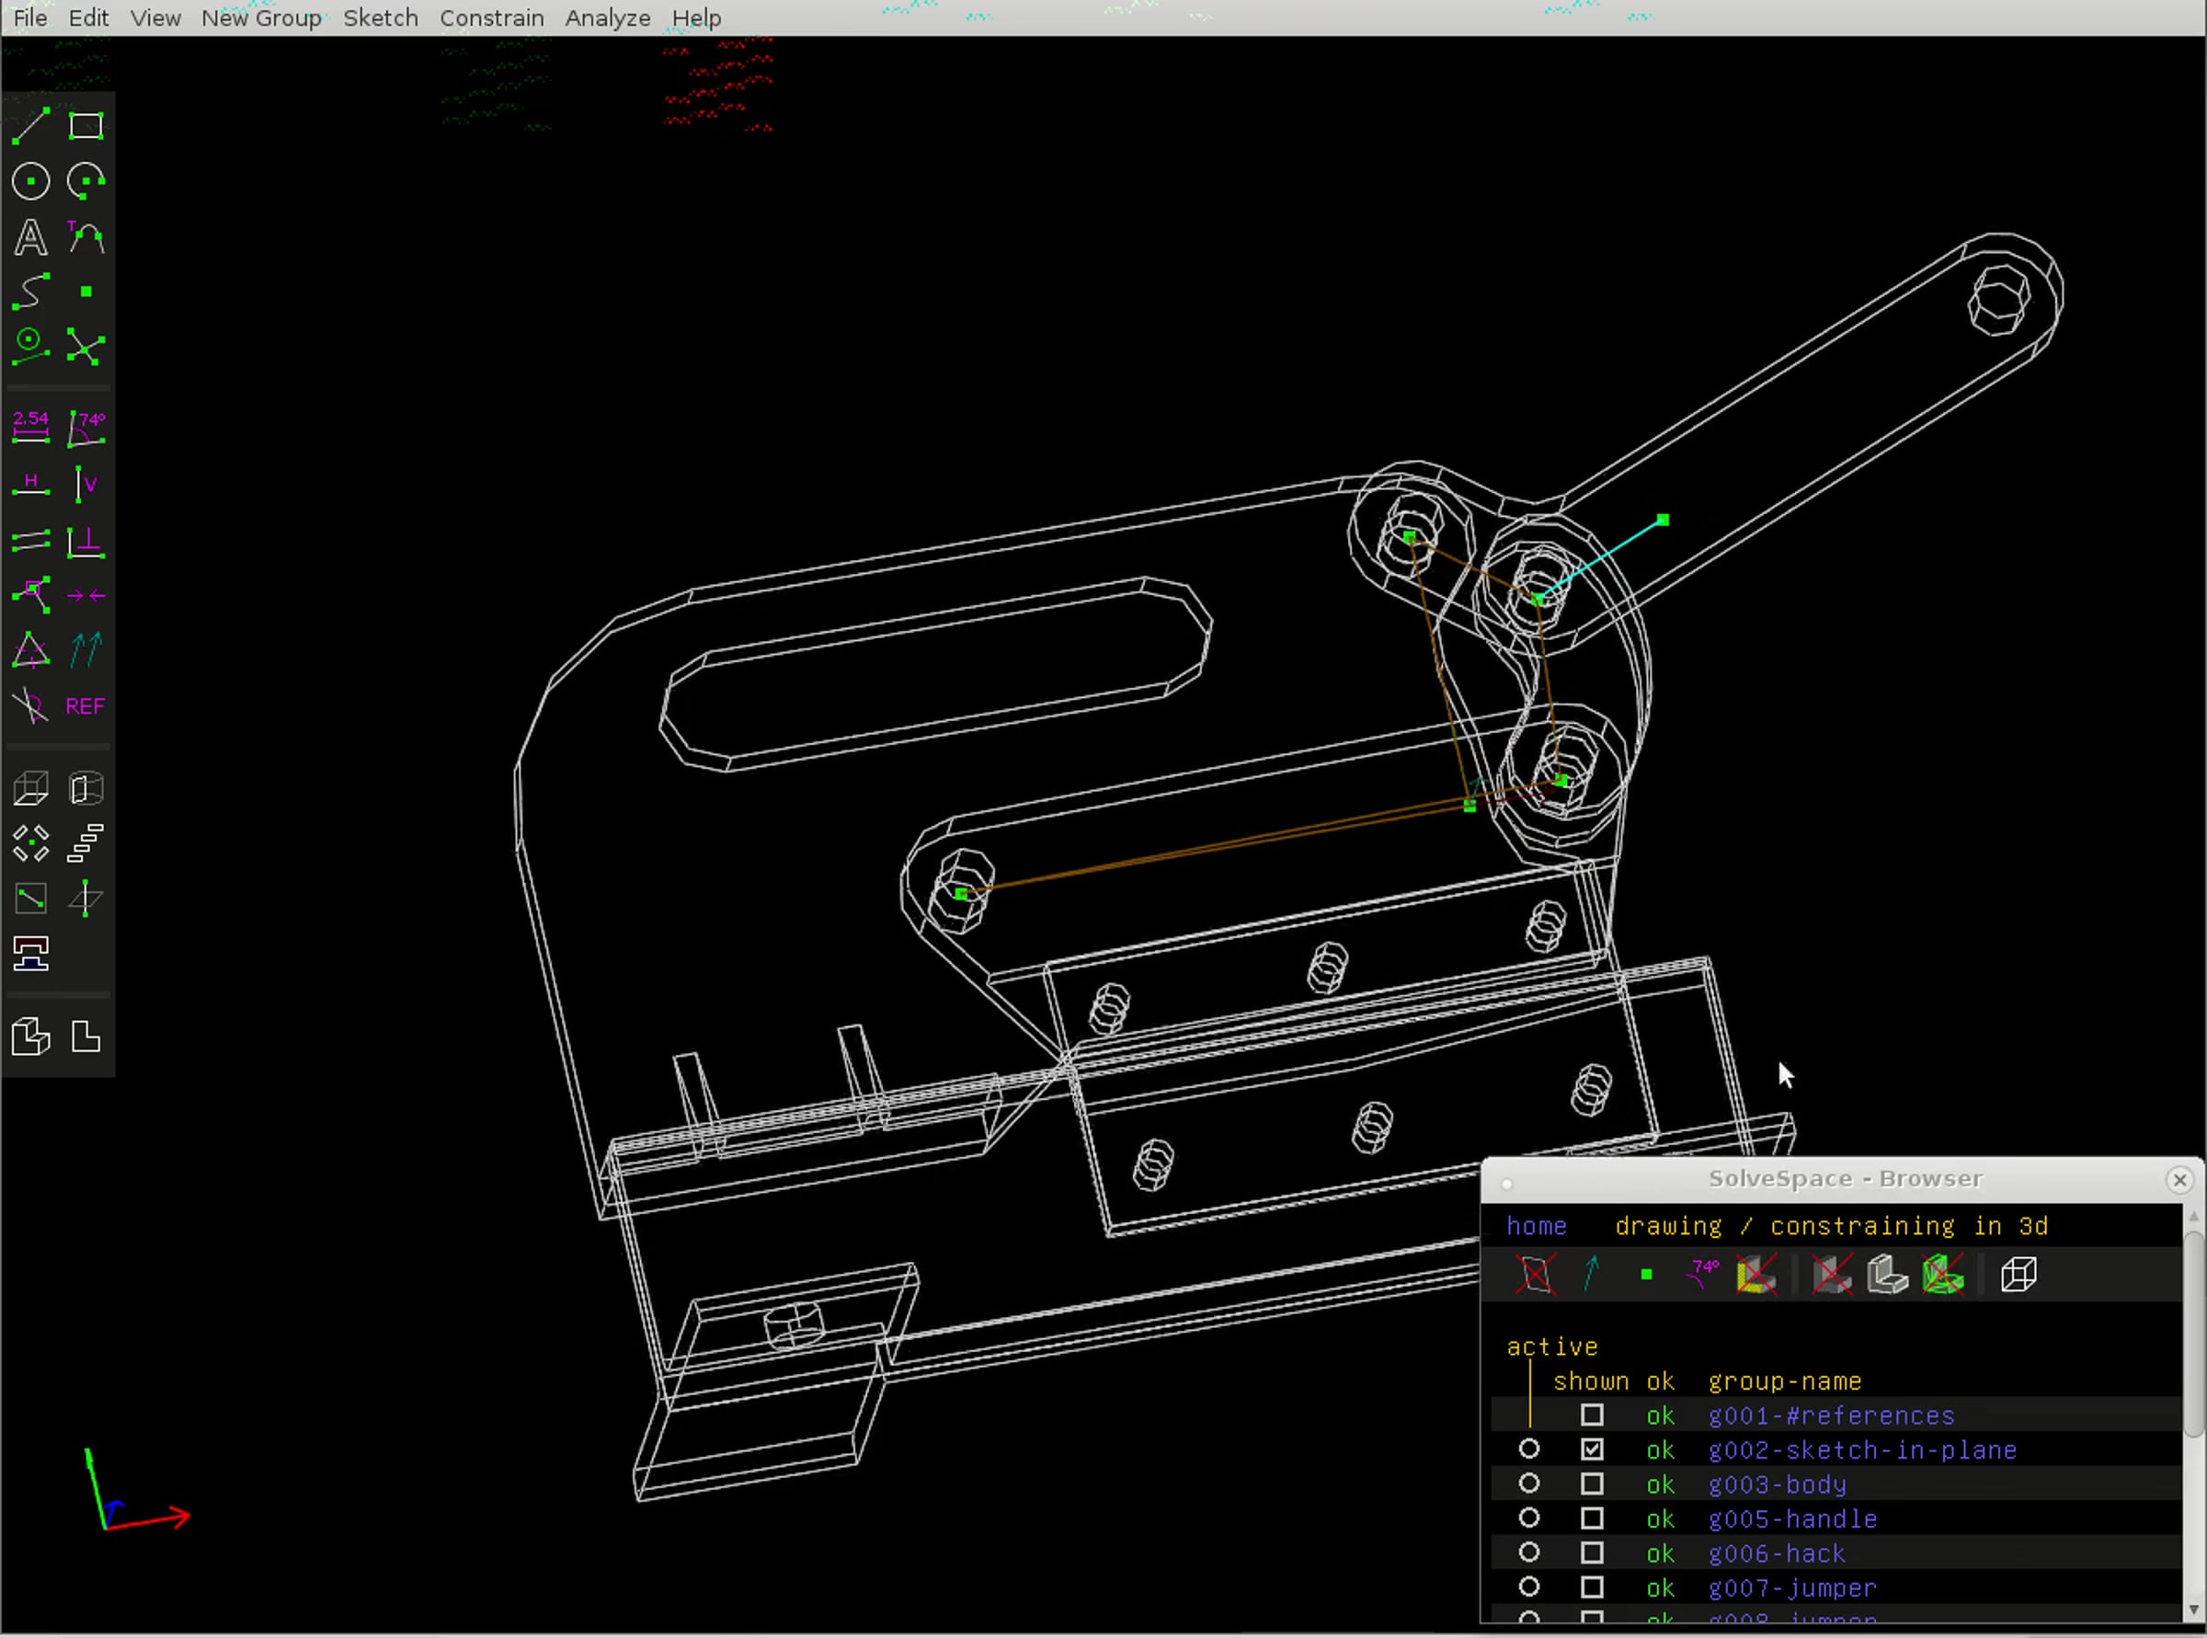The width and height of the screenshot is (2207, 1638).
Task: Apply the distance or diameter constraint
Action: point(30,428)
